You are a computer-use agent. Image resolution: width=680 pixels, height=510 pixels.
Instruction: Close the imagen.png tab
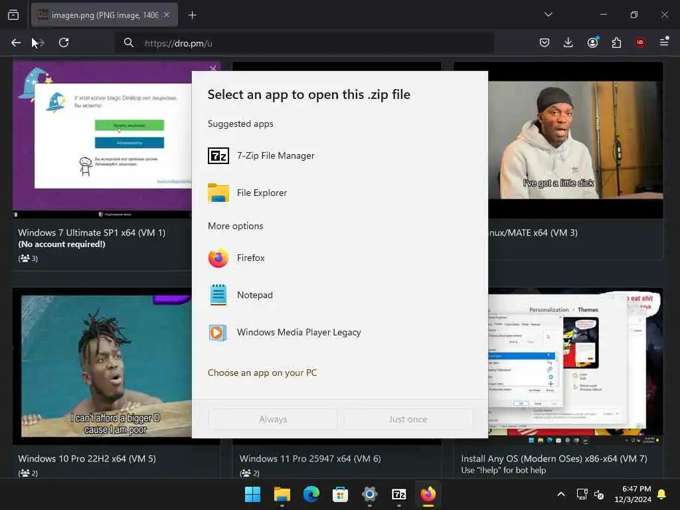click(x=167, y=15)
